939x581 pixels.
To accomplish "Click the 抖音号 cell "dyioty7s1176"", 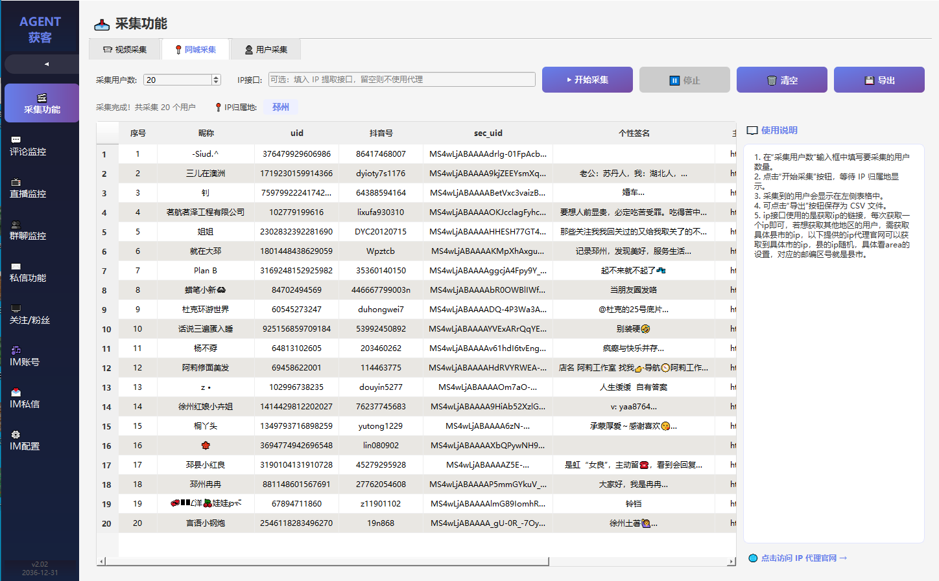I will click(381, 174).
